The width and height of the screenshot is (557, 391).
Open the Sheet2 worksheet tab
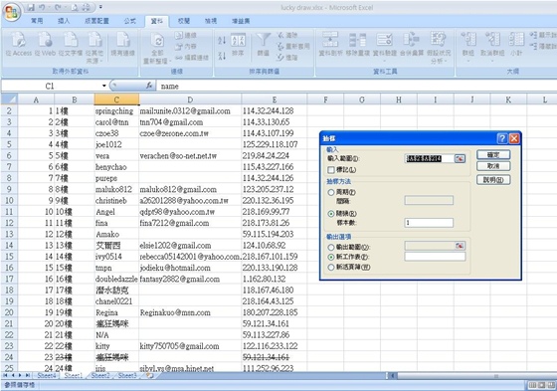pyautogui.click(x=100, y=375)
